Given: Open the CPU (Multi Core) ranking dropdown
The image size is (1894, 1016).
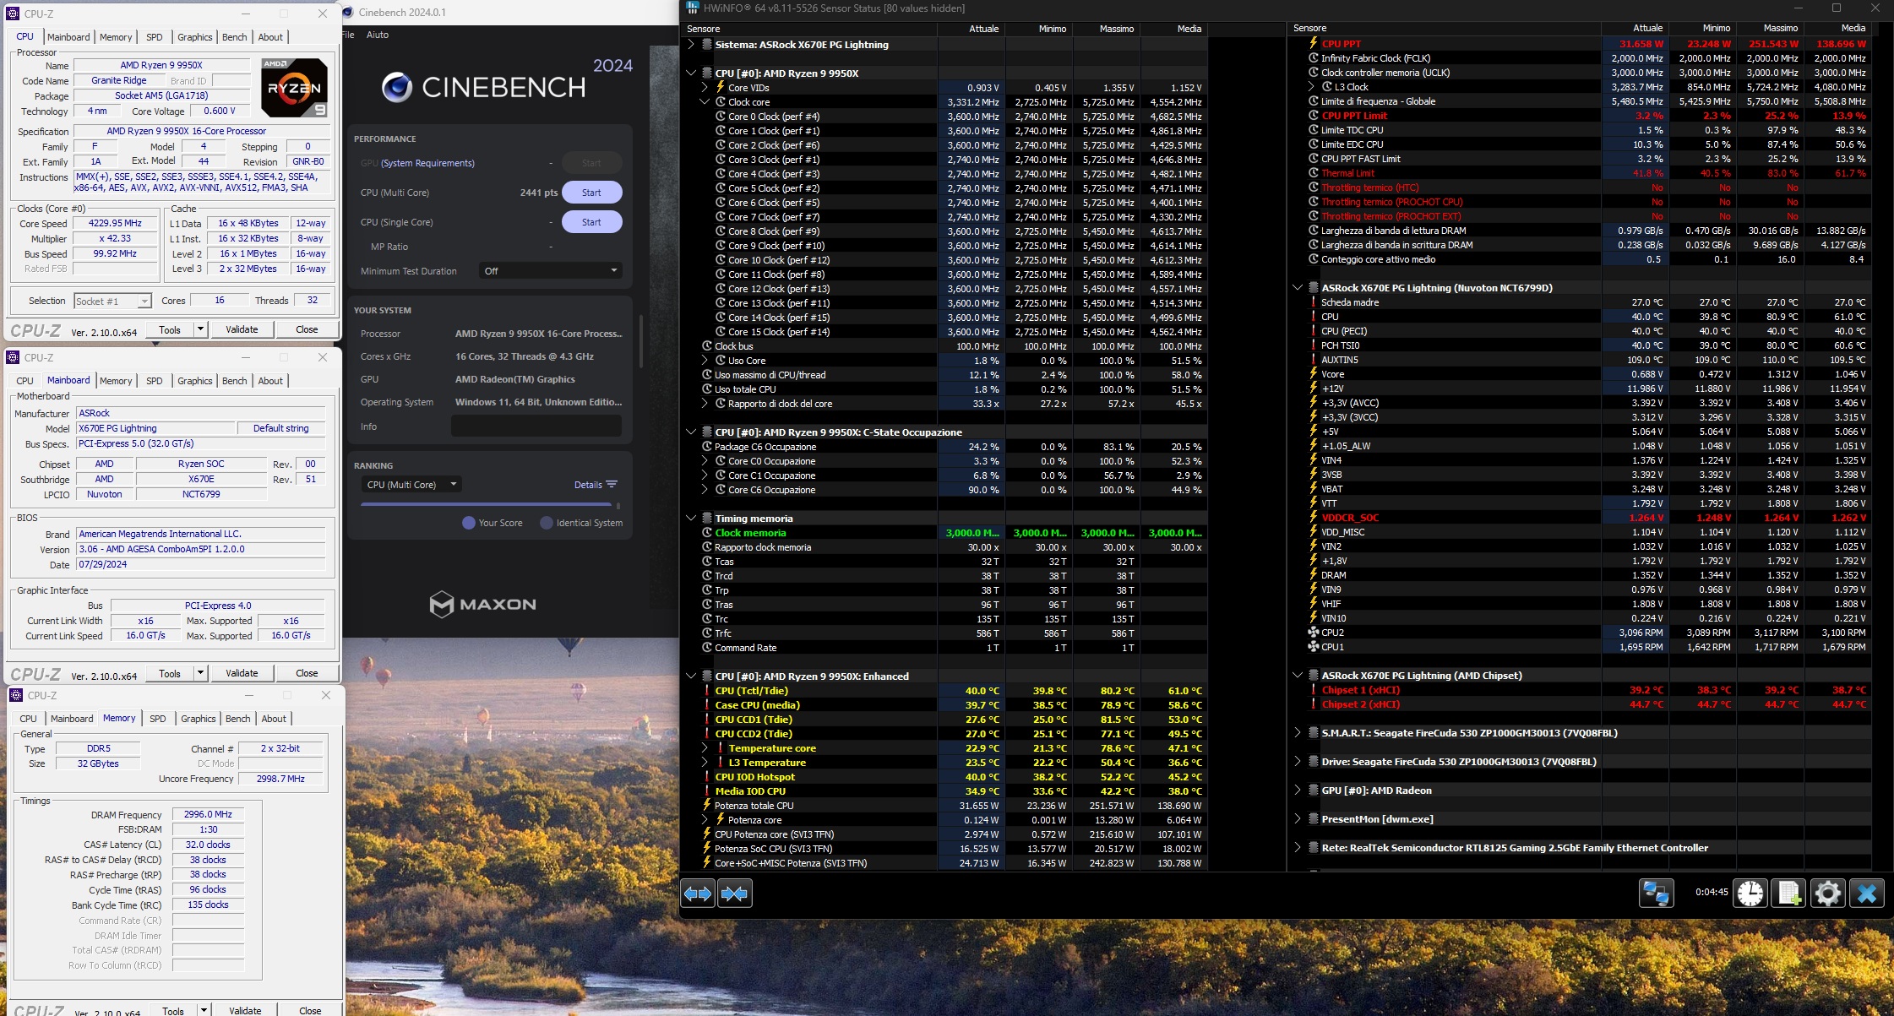Looking at the screenshot, I should [411, 485].
